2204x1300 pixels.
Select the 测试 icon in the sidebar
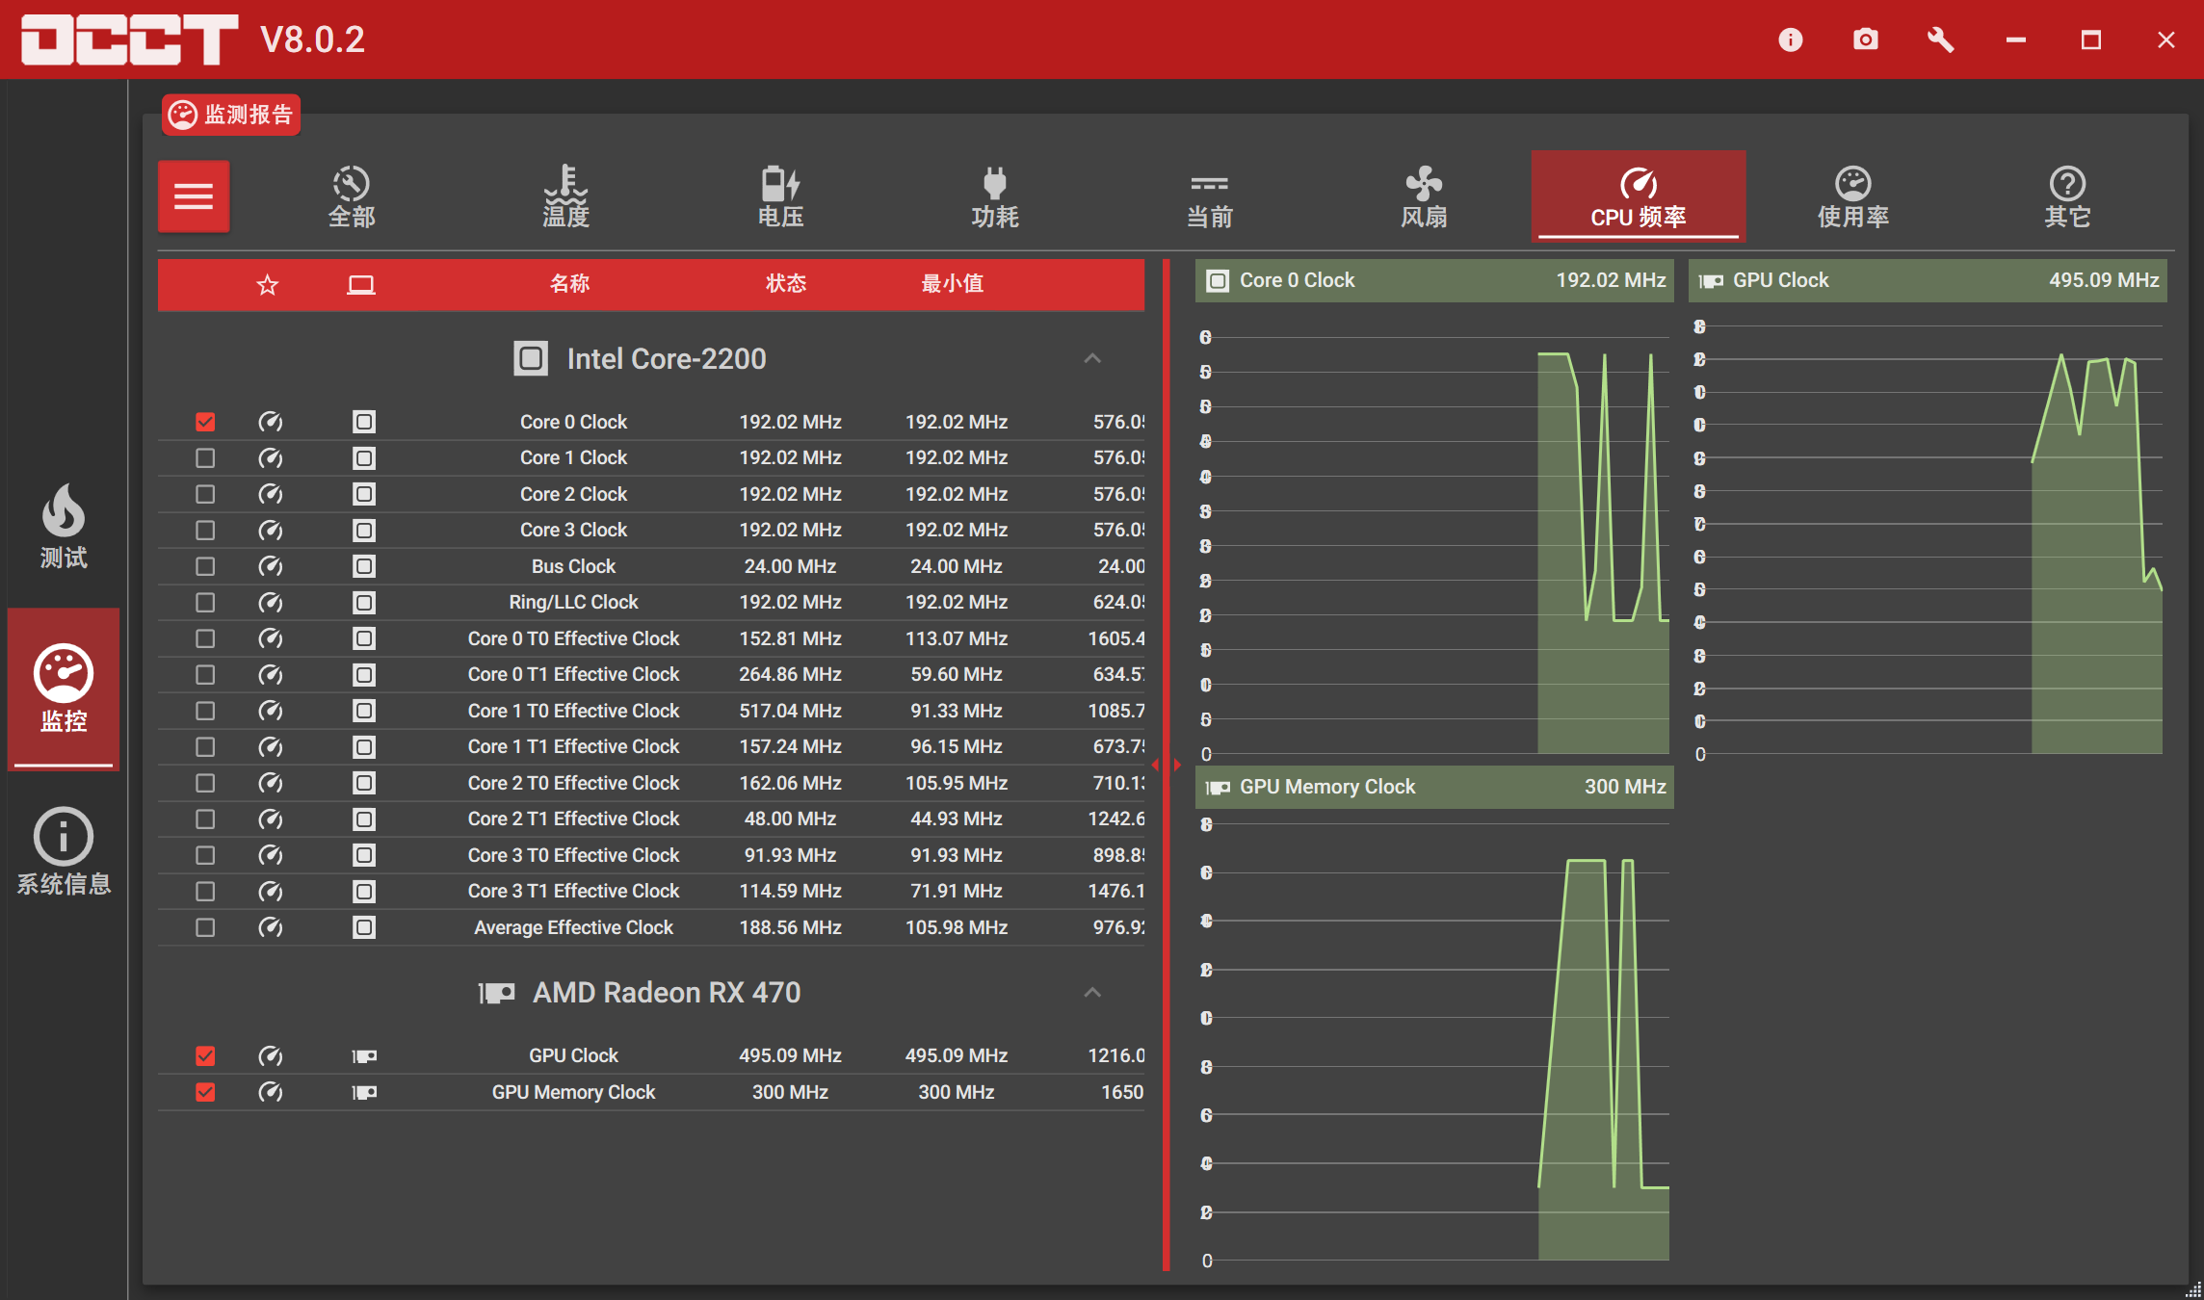pyautogui.click(x=62, y=525)
